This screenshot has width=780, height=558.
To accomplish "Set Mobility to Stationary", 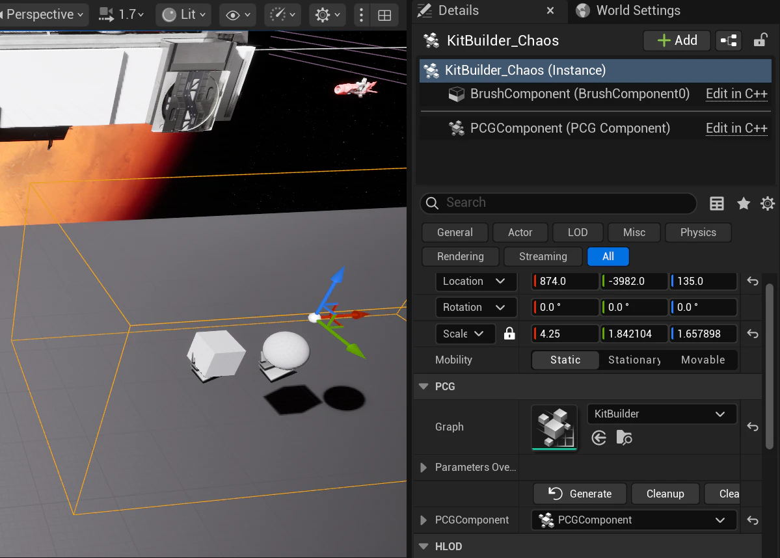I will point(634,360).
